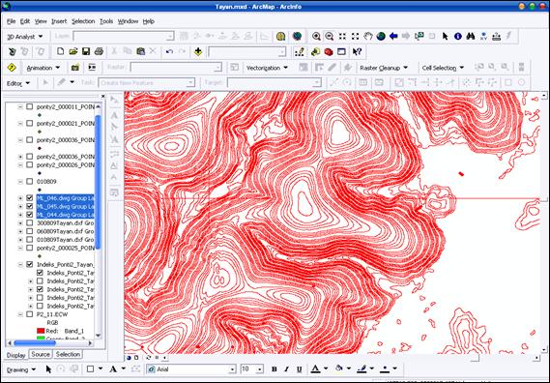
Task: Toggle Indeks_Ponti2_Tayan_ group checkbox
Action: [x=30, y=264]
